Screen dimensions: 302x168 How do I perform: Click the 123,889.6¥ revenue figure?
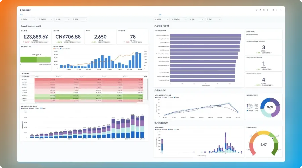coord(36,37)
